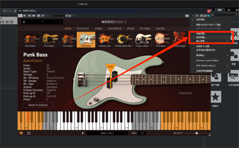Screen dimensions: 239x148
Task: Open the preset management dropdown arrow
Action: point(73,16)
